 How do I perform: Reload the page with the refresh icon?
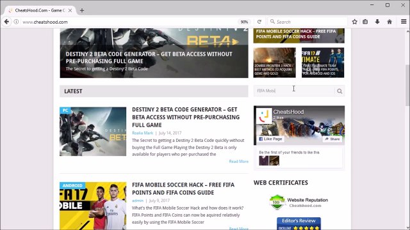pos(259,22)
